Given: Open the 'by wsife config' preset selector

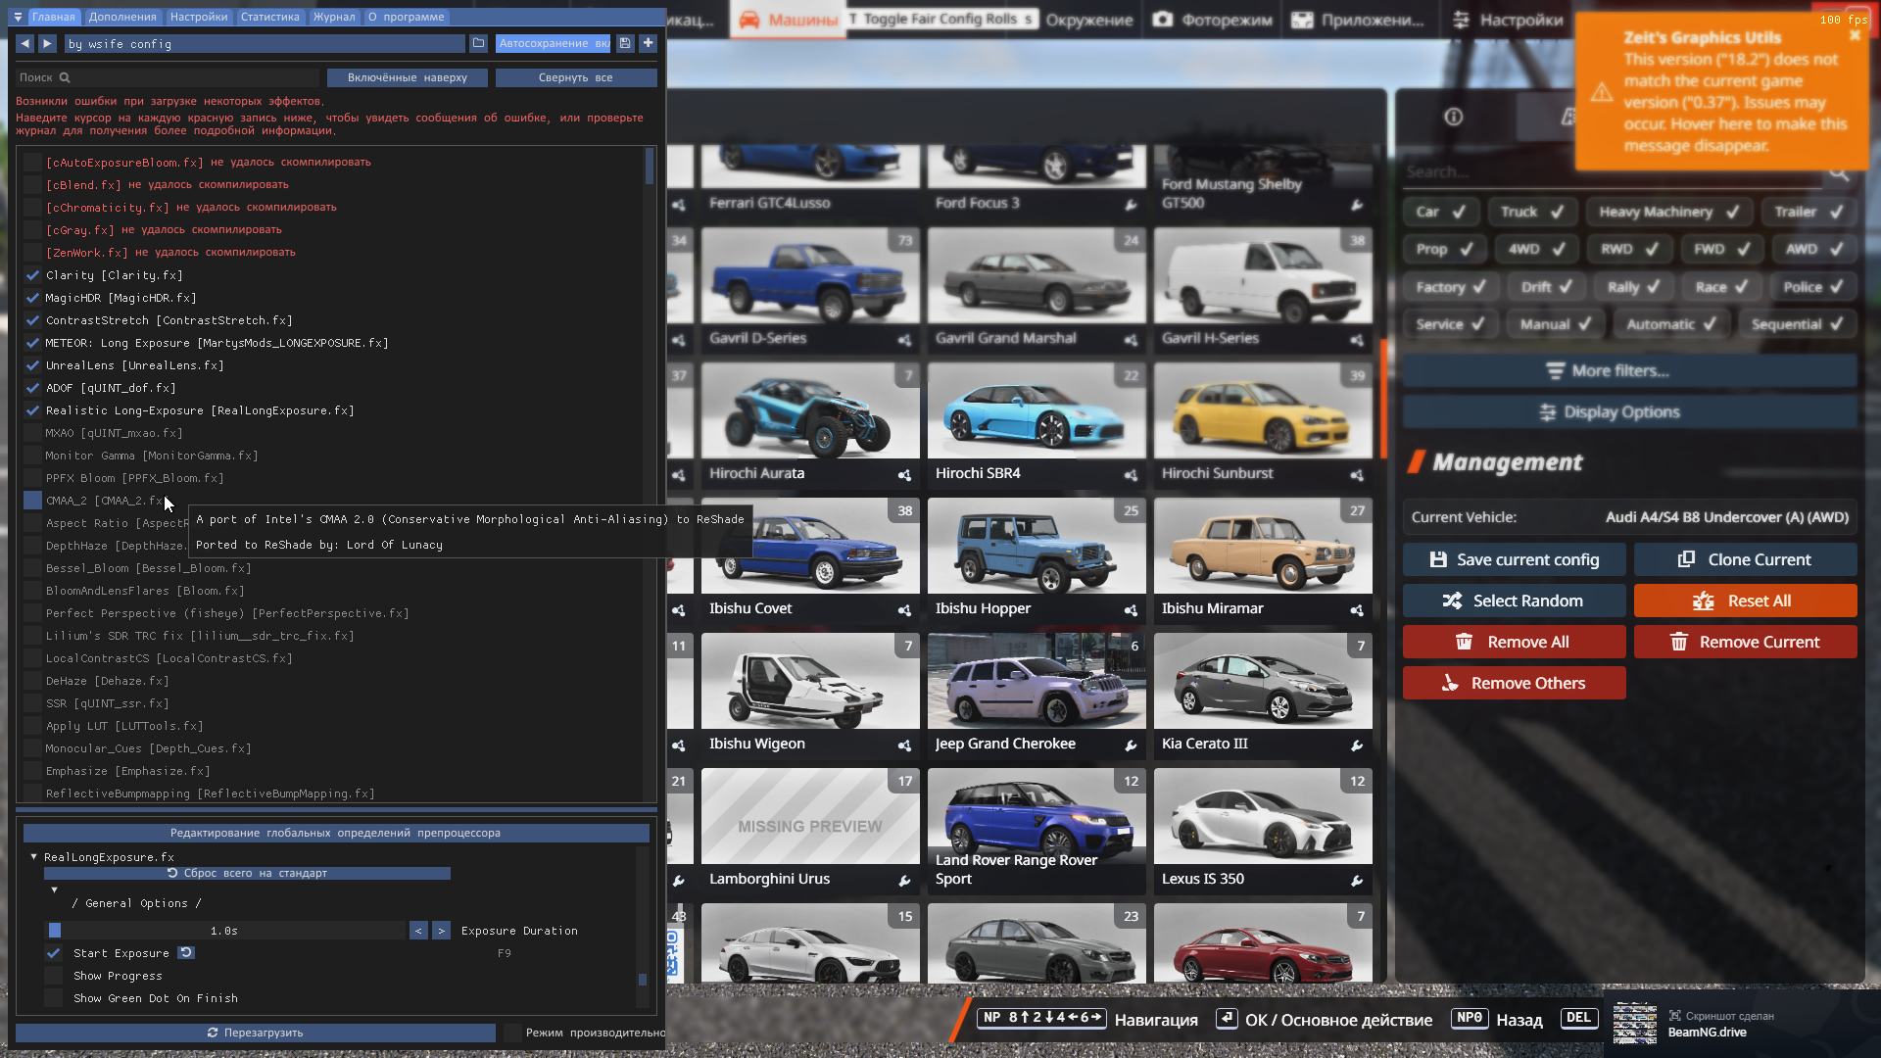Looking at the screenshot, I should tap(265, 43).
